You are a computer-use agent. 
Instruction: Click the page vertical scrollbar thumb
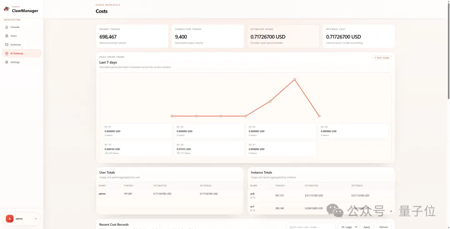click(x=448, y=50)
